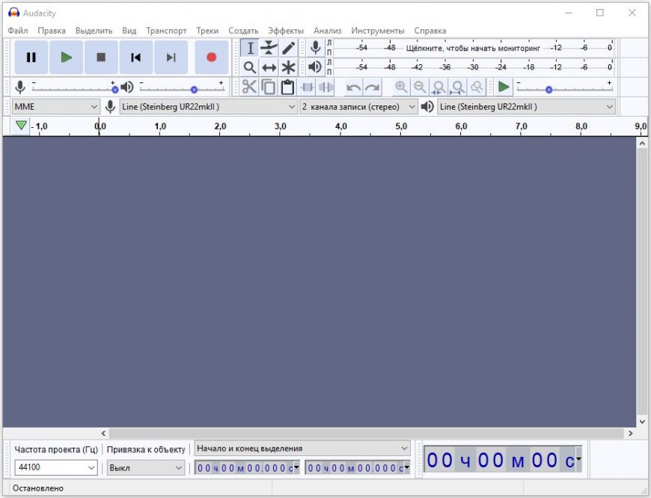Click the Cut scissors icon
Image resolution: width=651 pixels, height=498 pixels.
coord(249,87)
